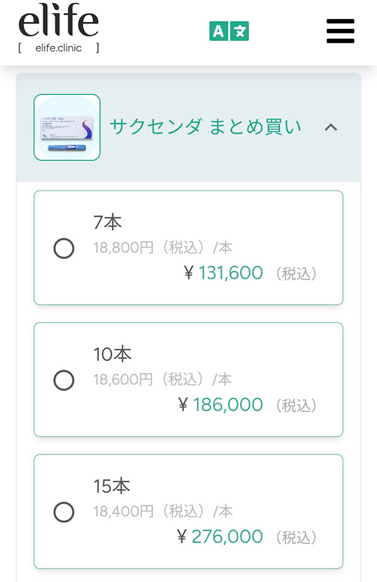Viewport: 377px width, 582px height.
Task: Select the 15本 radio button
Action: coord(64,512)
